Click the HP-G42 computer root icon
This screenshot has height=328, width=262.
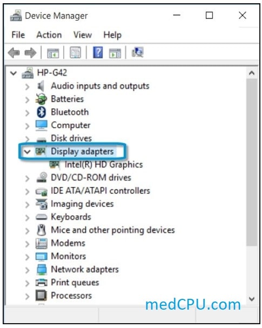point(28,73)
